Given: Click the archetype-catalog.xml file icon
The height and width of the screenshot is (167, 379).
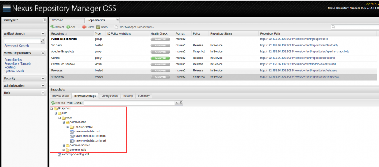Looking at the screenshot, I should [x=60, y=154].
